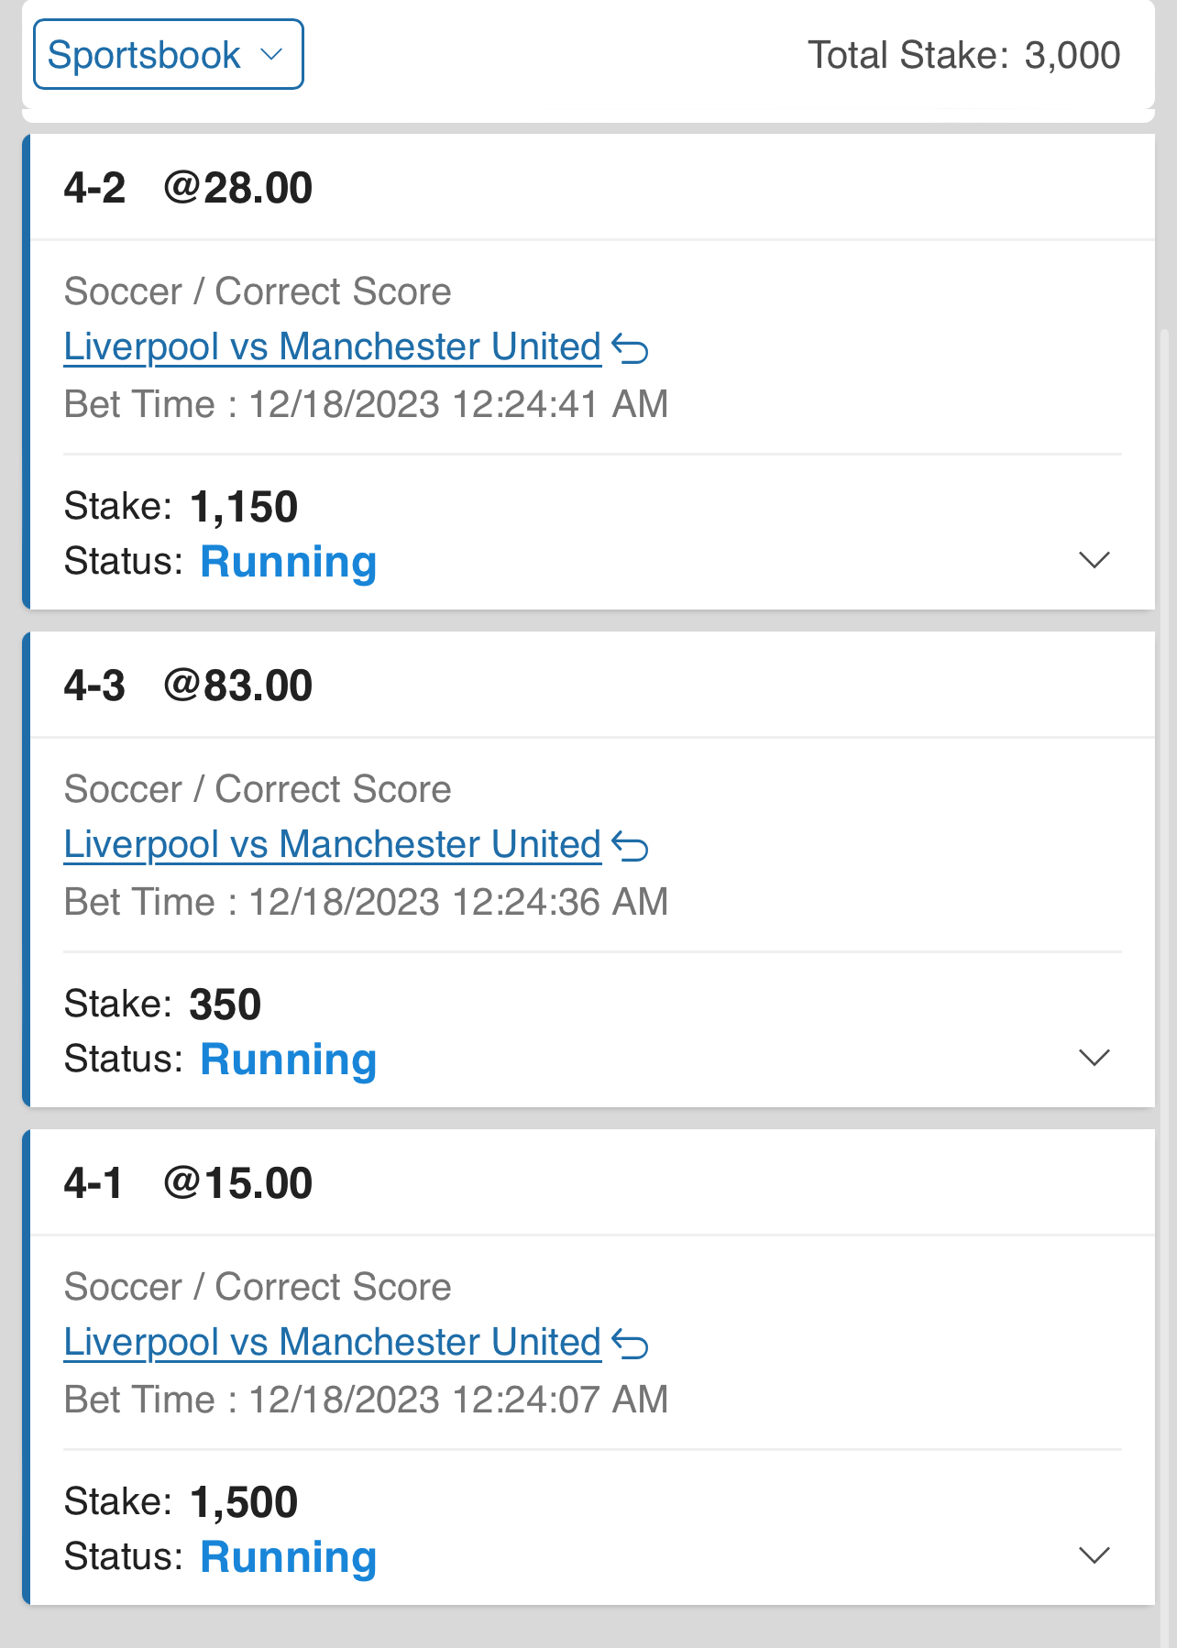Click the Running status of the 4-2 bet
The image size is (1177, 1648).
coord(288,562)
